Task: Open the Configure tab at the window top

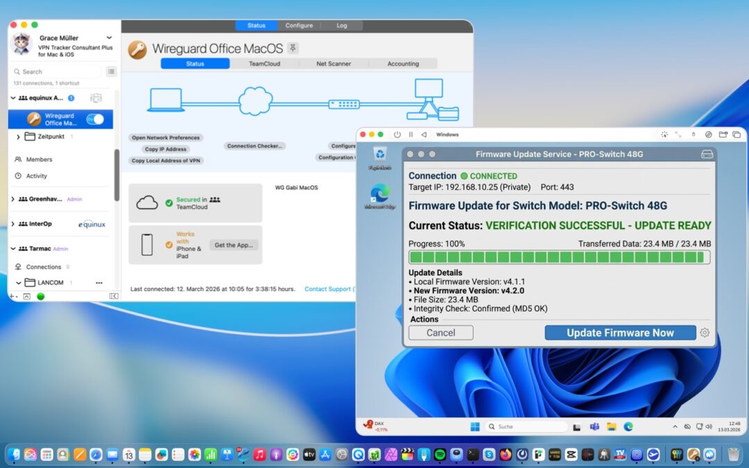Action: [x=299, y=25]
